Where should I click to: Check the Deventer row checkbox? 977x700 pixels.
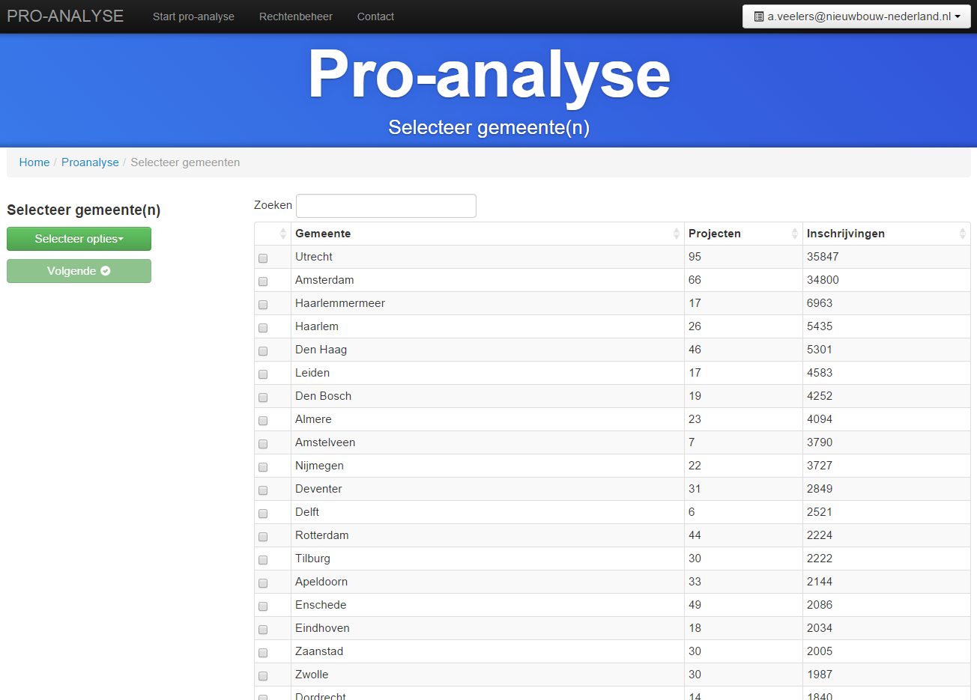coord(263,490)
